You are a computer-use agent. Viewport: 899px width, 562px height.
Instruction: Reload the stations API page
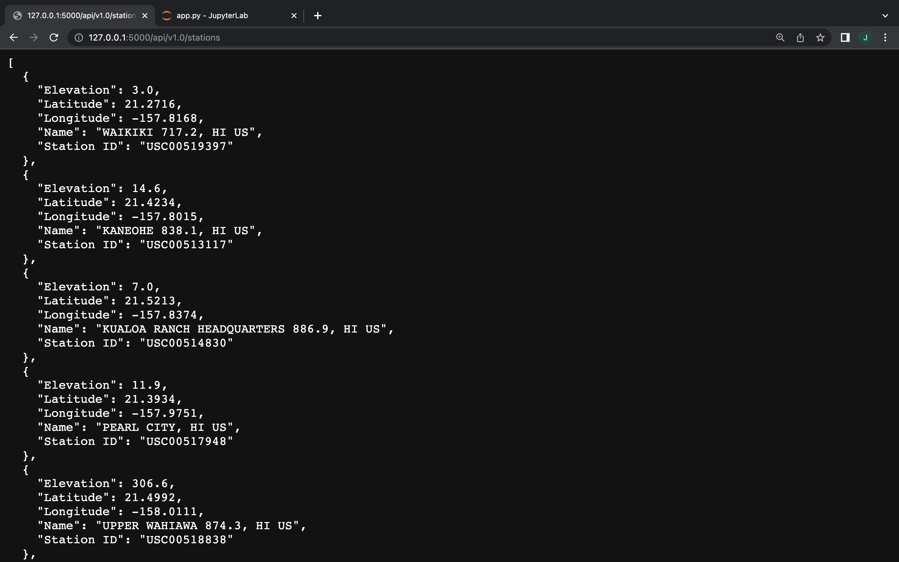point(54,37)
